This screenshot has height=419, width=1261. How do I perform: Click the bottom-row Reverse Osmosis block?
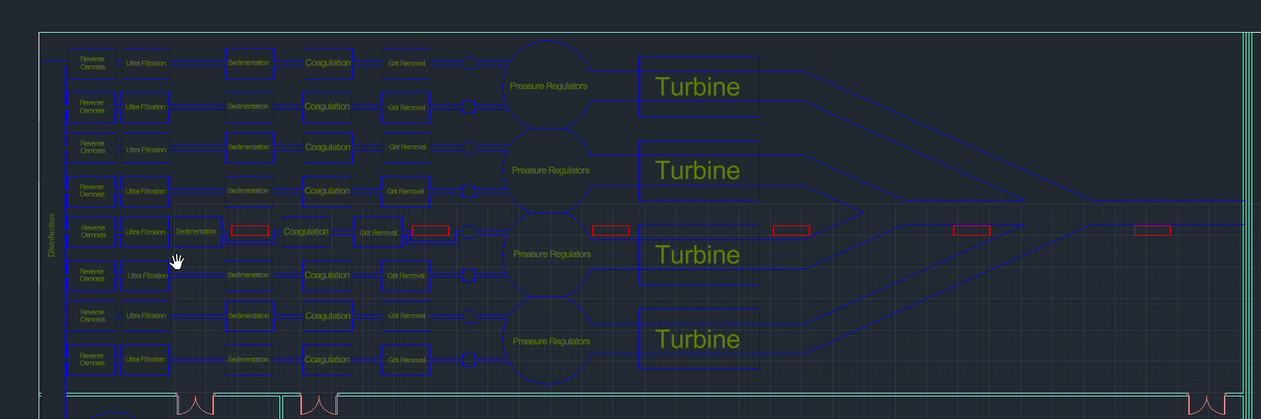(92, 359)
